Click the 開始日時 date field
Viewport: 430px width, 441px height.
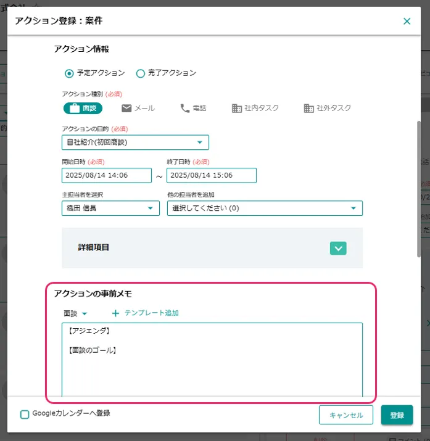click(x=107, y=176)
